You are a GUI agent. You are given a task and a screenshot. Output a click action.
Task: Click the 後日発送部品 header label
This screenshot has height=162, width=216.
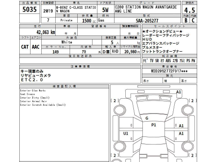80,56
